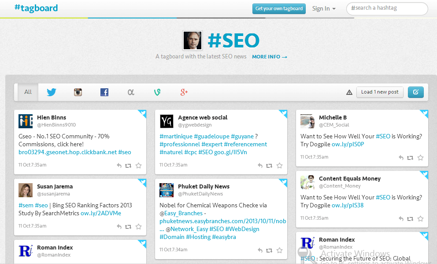Click #WebDesign hashtag
This screenshot has width=437, height=264.
click(242, 229)
